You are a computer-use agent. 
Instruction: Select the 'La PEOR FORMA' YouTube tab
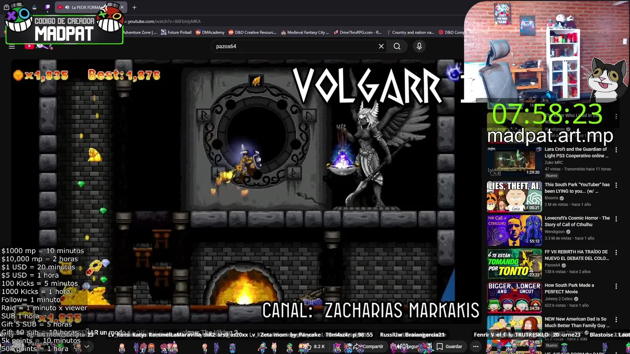[x=90, y=7]
